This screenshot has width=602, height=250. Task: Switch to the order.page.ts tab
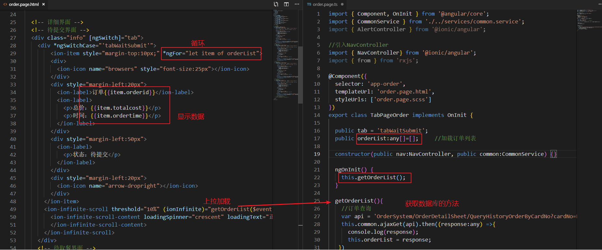(x=325, y=4)
